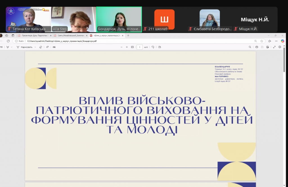Select the 211 школа9 participant tile

coord(164,19)
